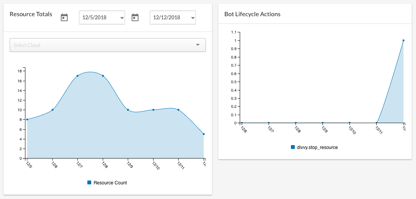This screenshot has width=416, height=199.
Task: Select 12/8 data point in Resource Totals
Action: click(x=103, y=76)
